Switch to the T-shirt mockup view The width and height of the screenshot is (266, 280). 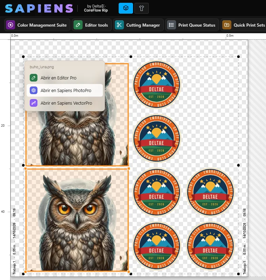[141, 8]
